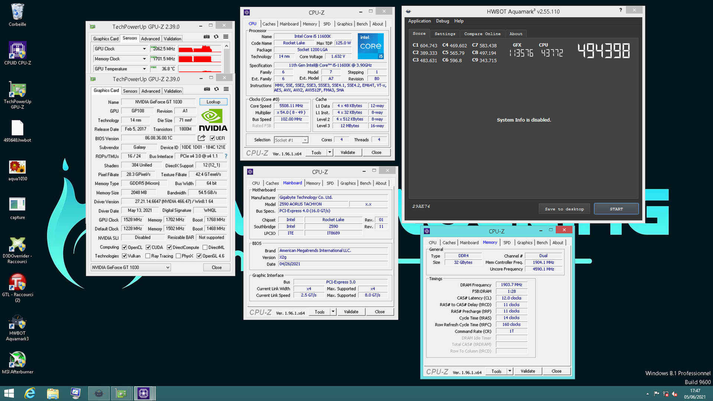Switch to Caches tab in top CPU-Z window
Image resolution: width=713 pixels, height=401 pixels.
click(269, 24)
